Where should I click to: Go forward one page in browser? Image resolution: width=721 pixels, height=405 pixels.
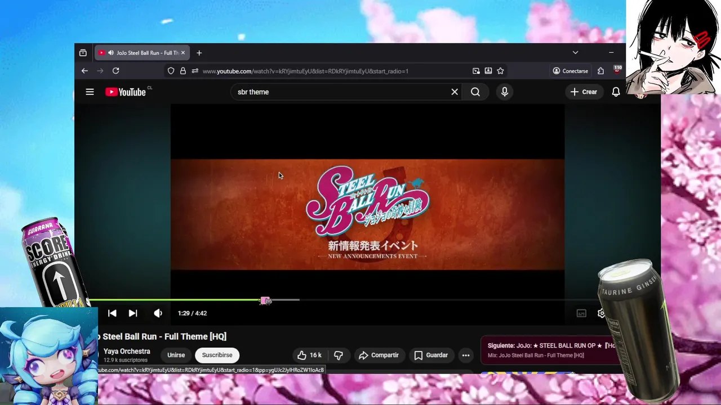tap(100, 71)
